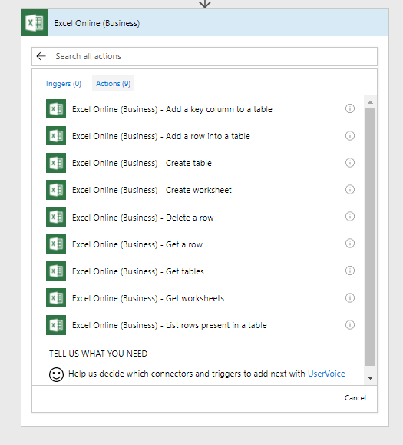Click Excel icon beside Create table

point(56,163)
